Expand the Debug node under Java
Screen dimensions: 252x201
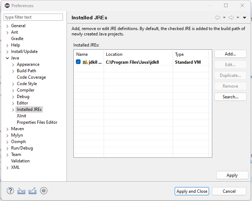[x=13, y=97]
